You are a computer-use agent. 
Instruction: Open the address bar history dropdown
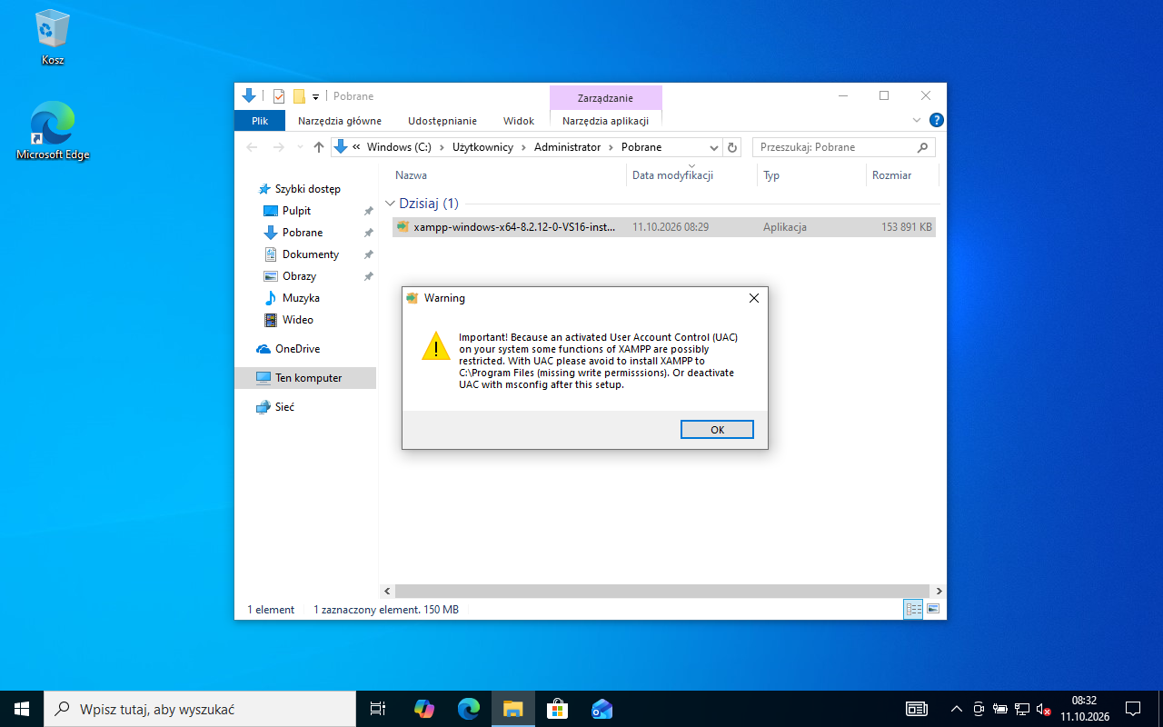tap(713, 147)
